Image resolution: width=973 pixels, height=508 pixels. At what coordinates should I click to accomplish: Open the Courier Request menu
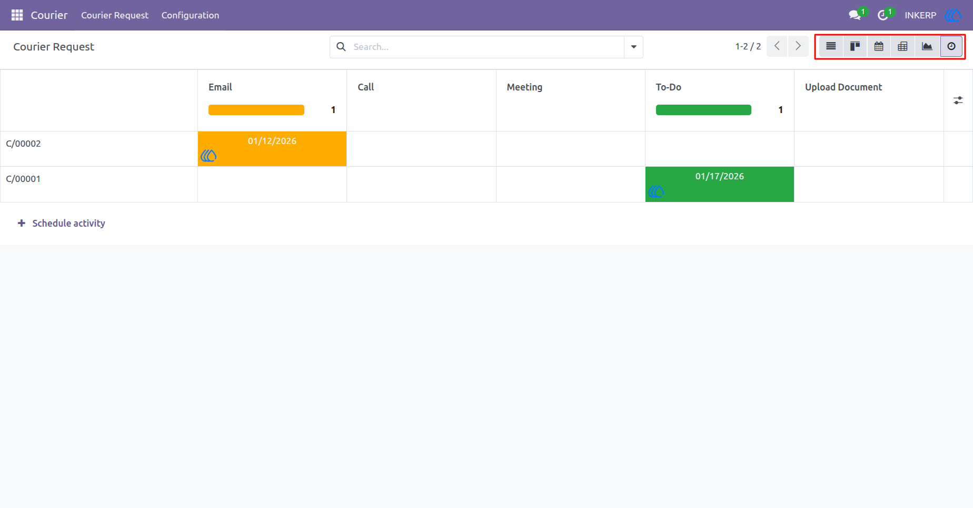click(x=115, y=15)
